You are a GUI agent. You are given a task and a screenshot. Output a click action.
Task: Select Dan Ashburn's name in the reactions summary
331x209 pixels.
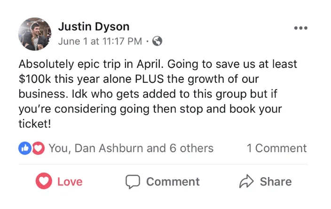109,148
